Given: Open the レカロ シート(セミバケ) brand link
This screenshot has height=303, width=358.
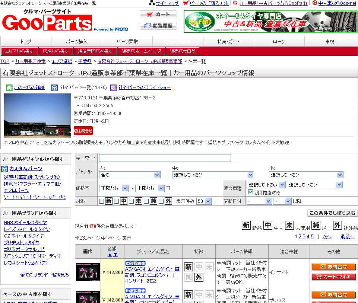Looking at the screenshot, I should [26, 263].
